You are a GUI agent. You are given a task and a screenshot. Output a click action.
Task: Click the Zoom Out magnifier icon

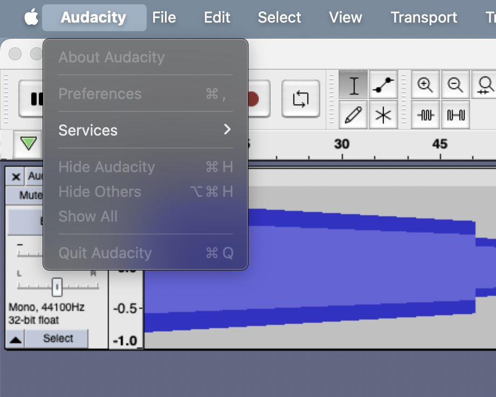point(456,84)
